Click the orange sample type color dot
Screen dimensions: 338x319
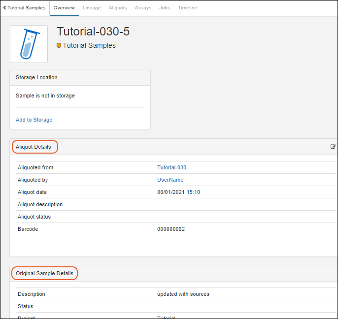tap(59, 46)
